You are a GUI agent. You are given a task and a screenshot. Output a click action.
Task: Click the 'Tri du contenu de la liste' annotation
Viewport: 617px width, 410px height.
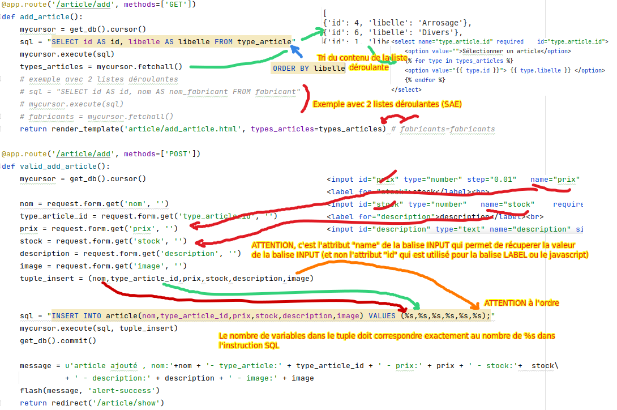(361, 58)
